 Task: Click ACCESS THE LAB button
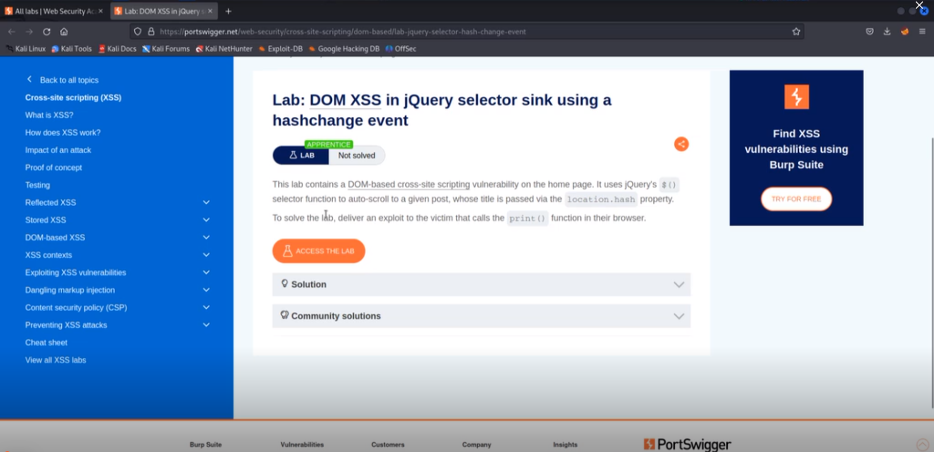[x=319, y=251]
